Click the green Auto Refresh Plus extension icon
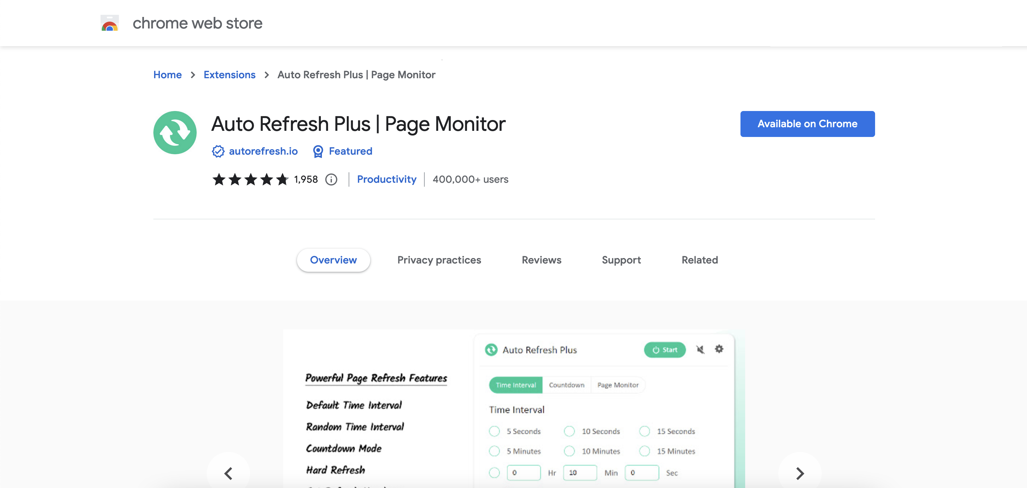 tap(175, 133)
